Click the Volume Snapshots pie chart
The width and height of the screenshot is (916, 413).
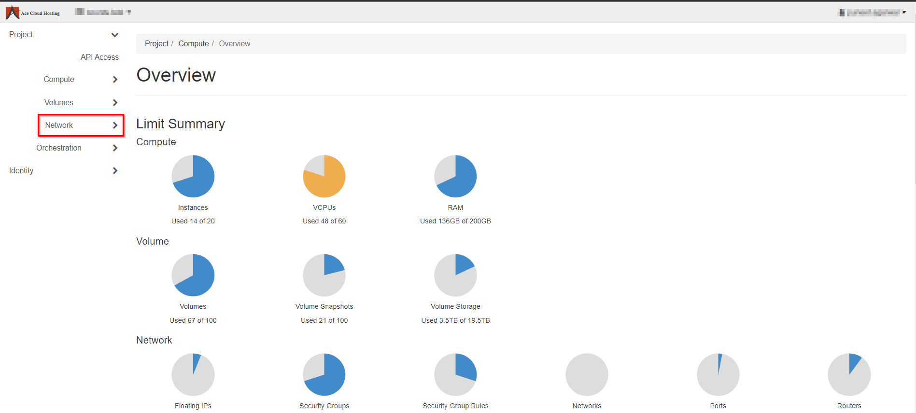click(324, 275)
